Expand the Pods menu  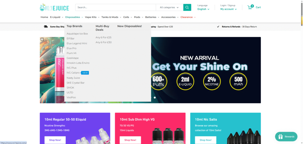138,17
